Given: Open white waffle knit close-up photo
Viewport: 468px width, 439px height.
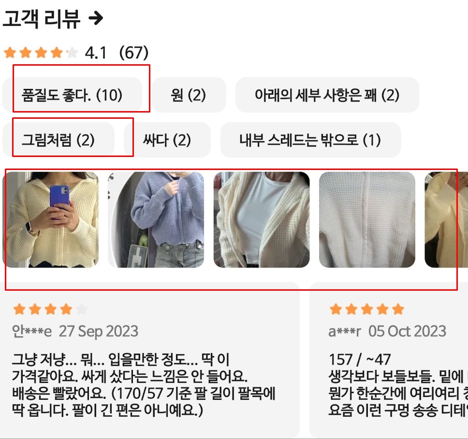Looking at the screenshot, I should pos(367,219).
